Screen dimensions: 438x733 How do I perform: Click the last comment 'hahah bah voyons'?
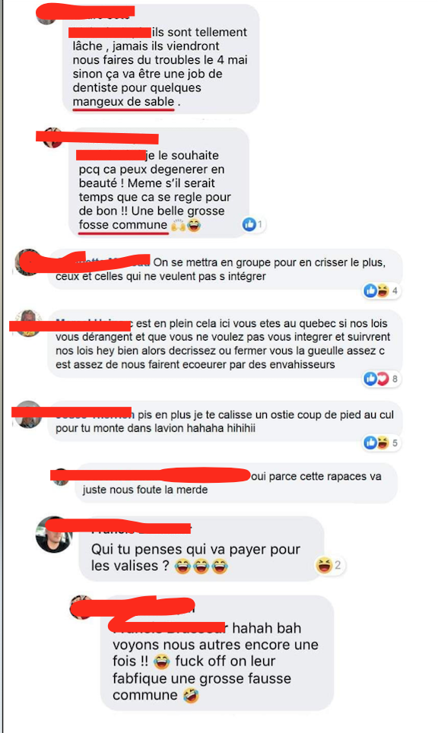pos(217,652)
